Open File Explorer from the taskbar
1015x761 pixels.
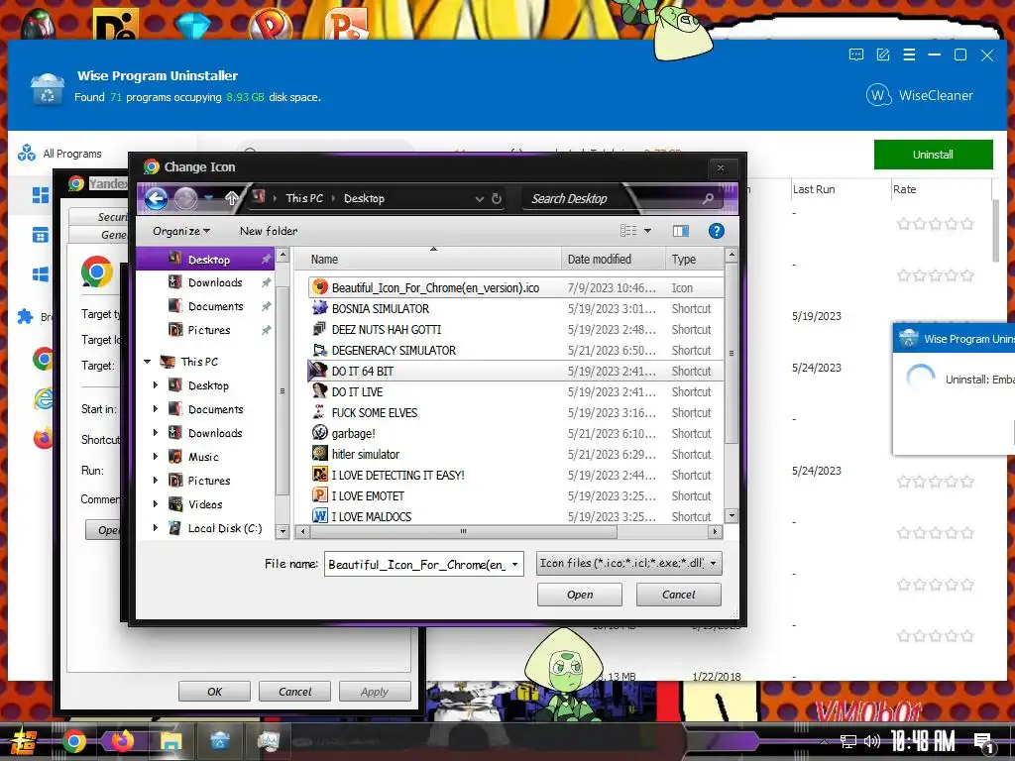(x=170, y=741)
